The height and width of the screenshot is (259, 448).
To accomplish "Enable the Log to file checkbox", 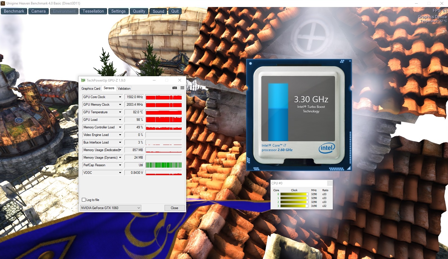I will [x=84, y=200].
